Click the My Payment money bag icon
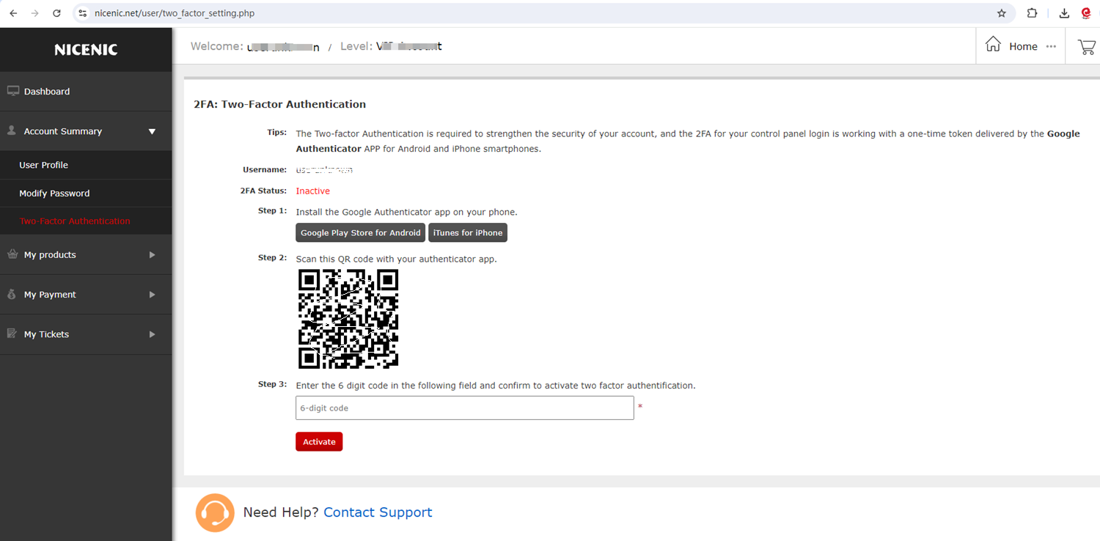This screenshot has width=1100, height=541. point(12,294)
